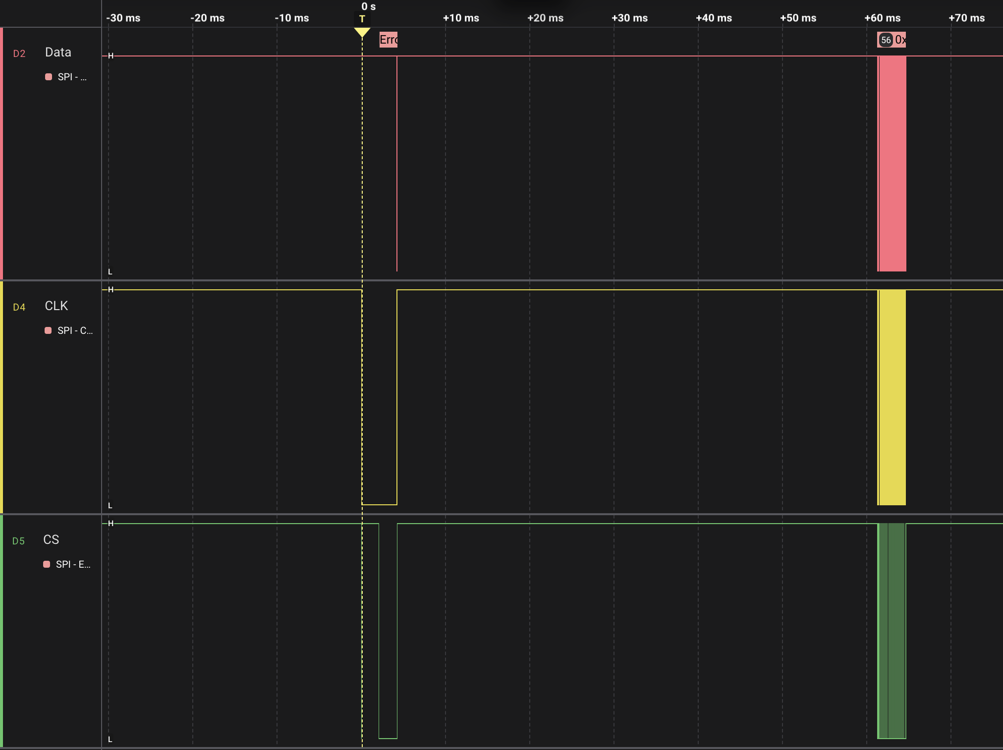The width and height of the screenshot is (1003, 750).
Task: Click the pink SPI indicator under the Data channel
Action: [48, 76]
